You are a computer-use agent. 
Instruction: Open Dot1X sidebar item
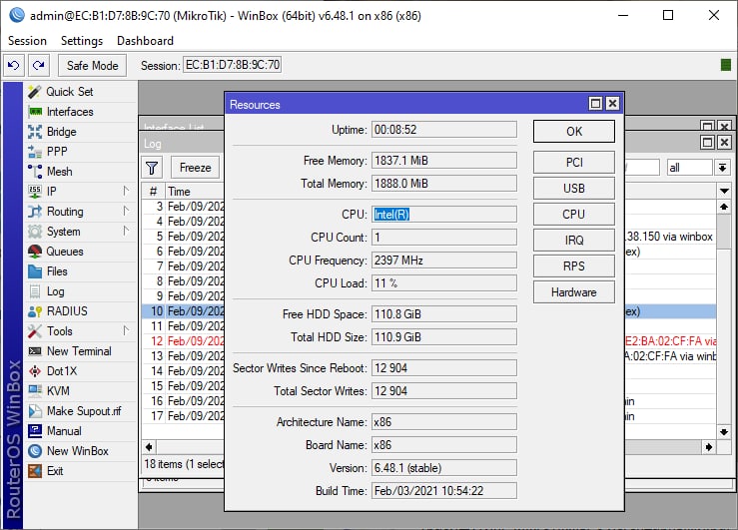pos(61,371)
